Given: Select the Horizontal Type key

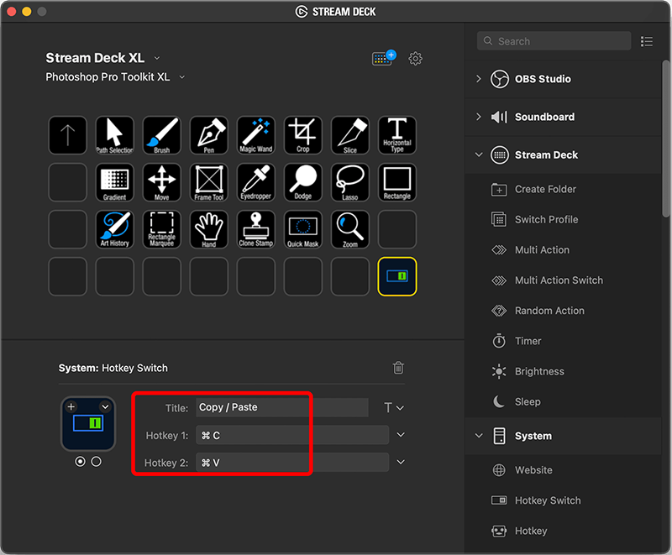Looking at the screenshot, I should pos(397,135).
